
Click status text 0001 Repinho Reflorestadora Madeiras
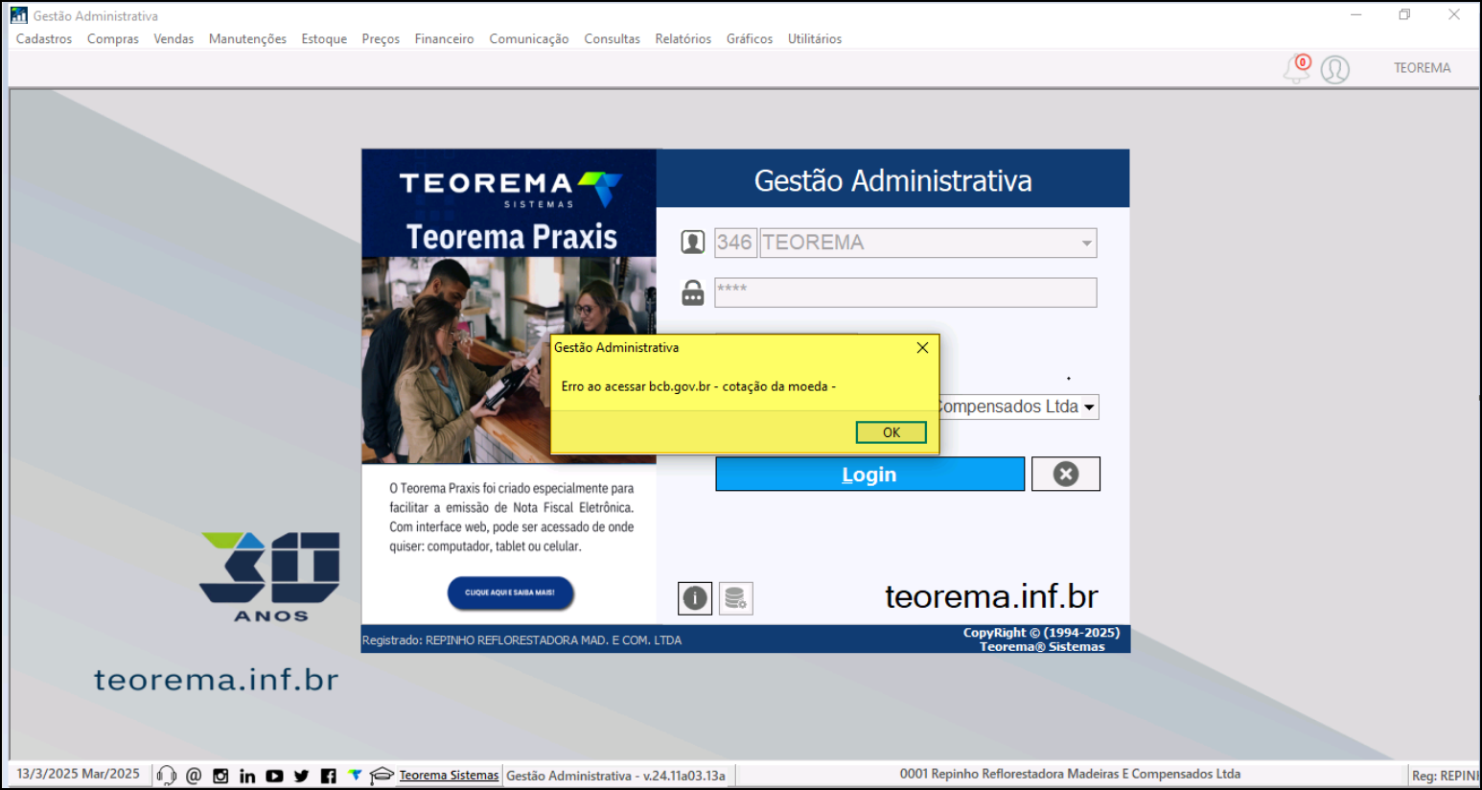pyautogui.click(x=1070, y=774)
